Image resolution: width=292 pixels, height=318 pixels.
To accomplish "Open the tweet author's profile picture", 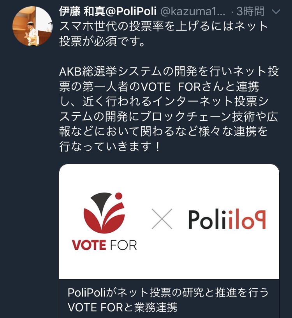I will coord(32,26).
